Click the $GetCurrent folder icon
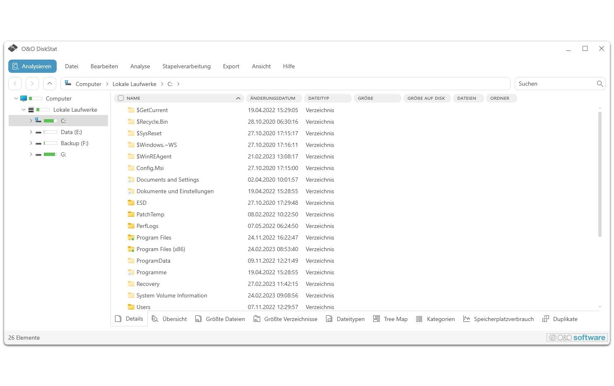 click(131, 110)
